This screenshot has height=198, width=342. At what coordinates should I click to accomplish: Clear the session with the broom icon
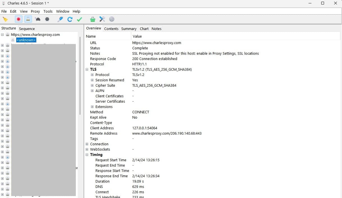(x=5, y=19)
